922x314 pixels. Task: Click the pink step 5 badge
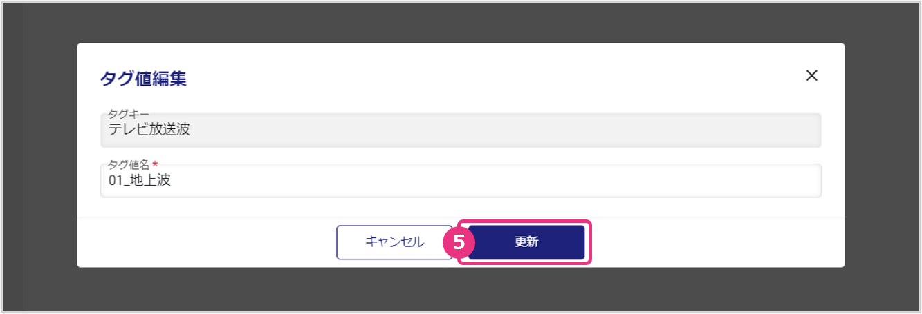pos(456,242)
